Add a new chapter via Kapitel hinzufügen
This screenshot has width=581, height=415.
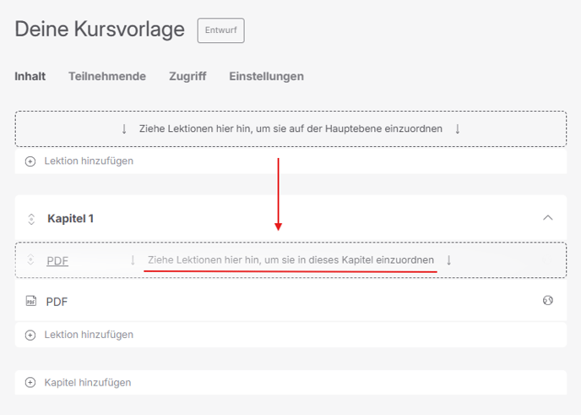(x=290, y=382)
